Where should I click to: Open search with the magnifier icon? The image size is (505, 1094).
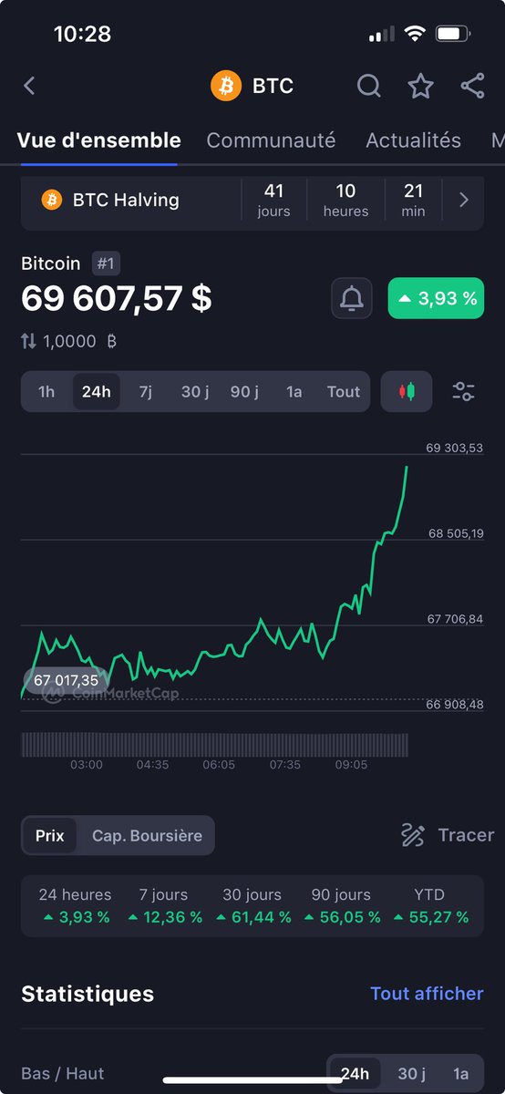point(368,86)
